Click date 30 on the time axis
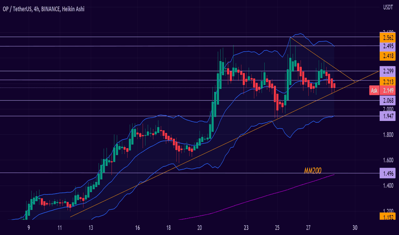 [x=355, y=228]
